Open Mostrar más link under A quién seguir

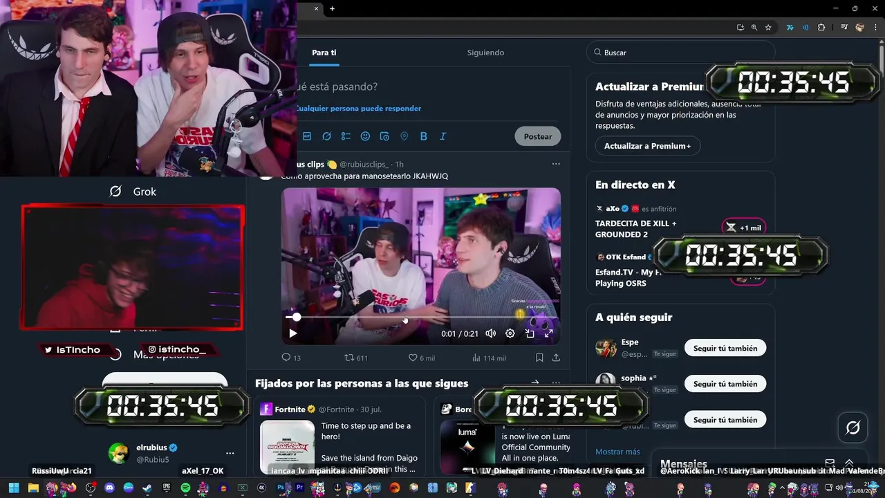(x=617, y=452)
